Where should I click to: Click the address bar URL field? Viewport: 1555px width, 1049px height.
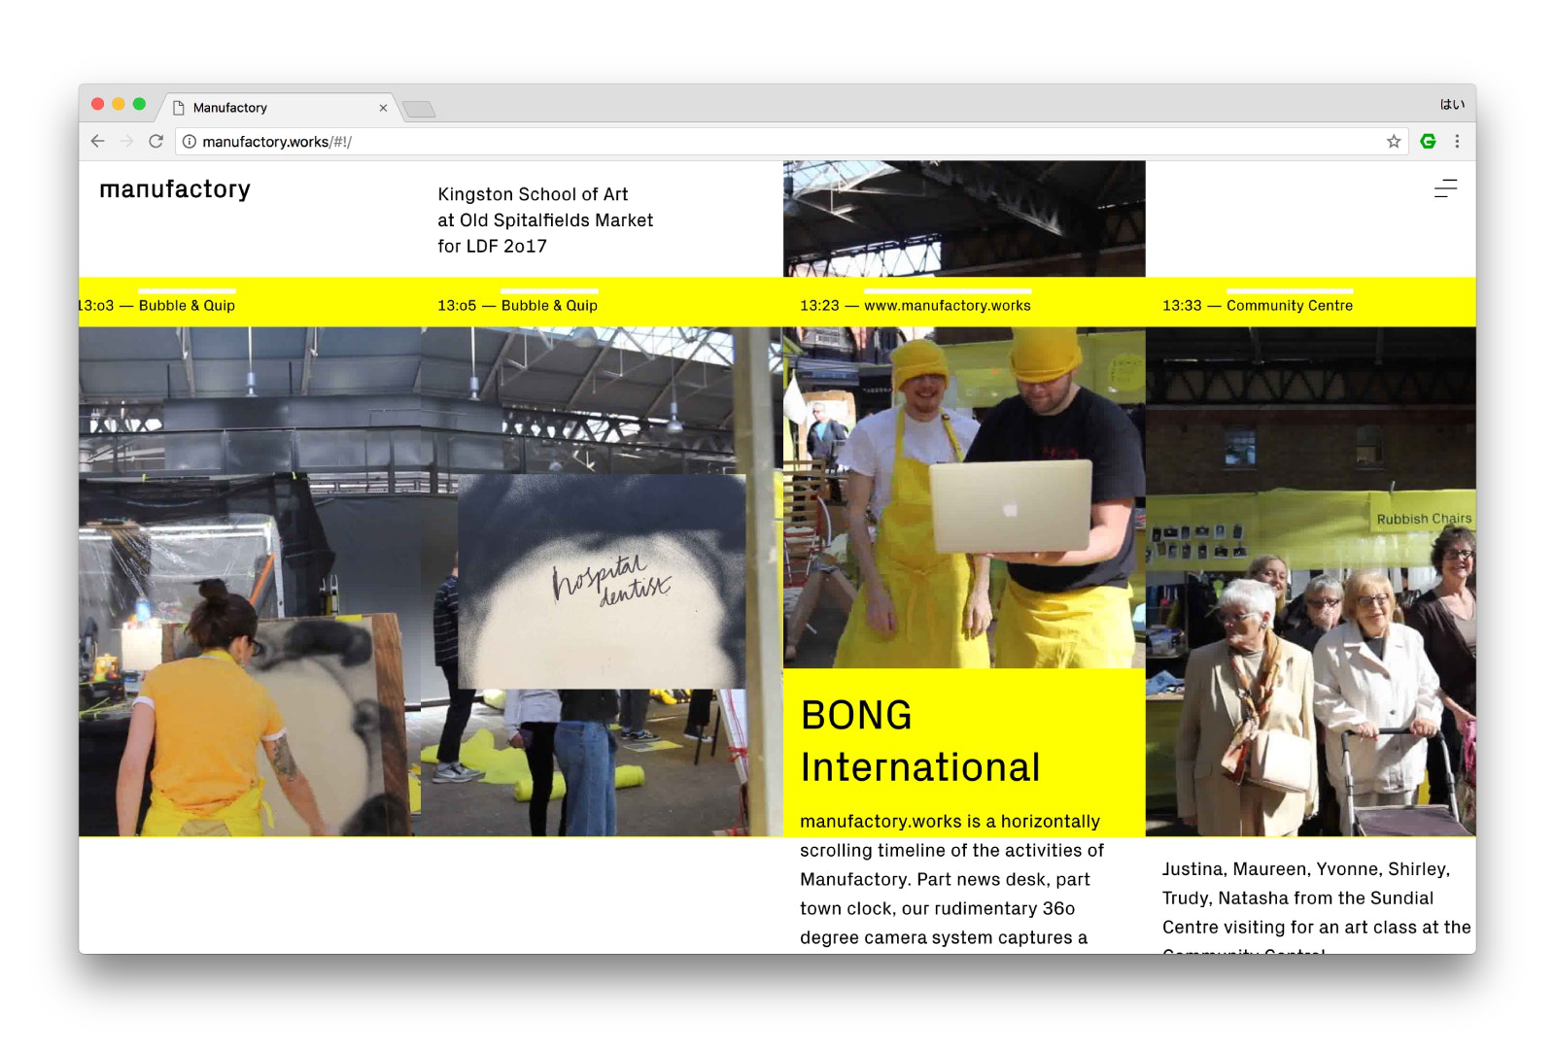pos(777,142)
